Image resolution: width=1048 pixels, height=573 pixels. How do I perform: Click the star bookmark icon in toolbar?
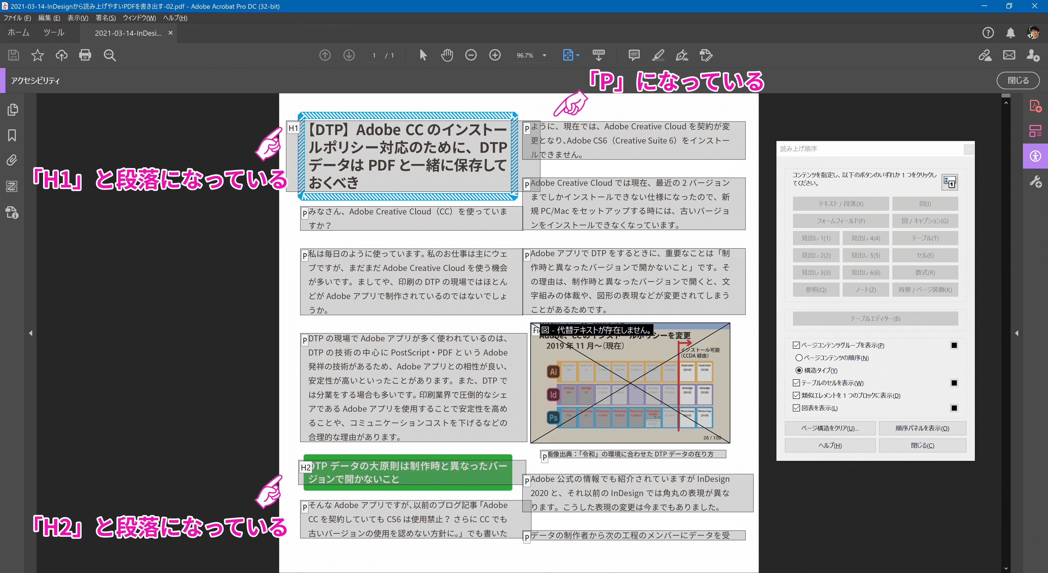point(37,55)
